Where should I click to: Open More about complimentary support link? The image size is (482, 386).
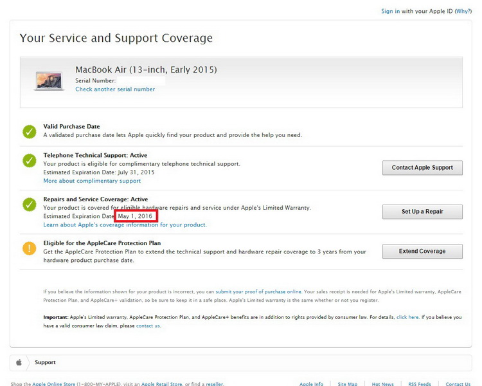(92, 181)
